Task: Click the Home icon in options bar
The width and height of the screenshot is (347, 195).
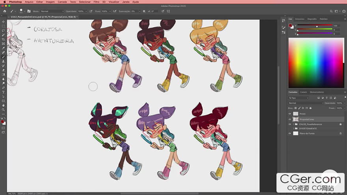Action: coord(5,11)
